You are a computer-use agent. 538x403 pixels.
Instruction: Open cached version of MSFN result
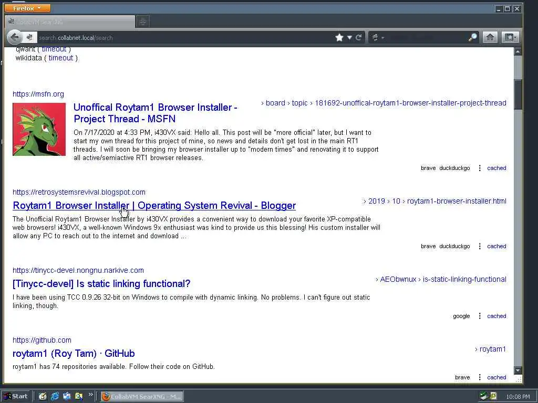[496, 168]
